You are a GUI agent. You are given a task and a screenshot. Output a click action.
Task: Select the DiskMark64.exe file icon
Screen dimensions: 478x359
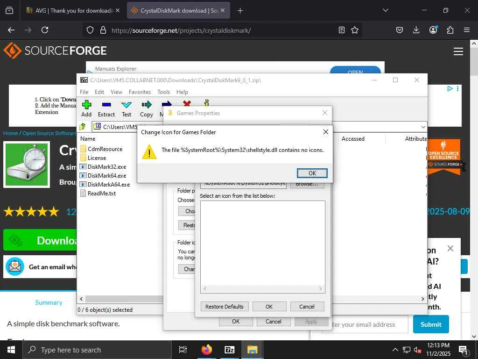pyautogui.click(x=83, y=176)
